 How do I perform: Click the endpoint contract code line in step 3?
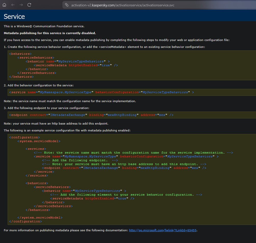91,115
